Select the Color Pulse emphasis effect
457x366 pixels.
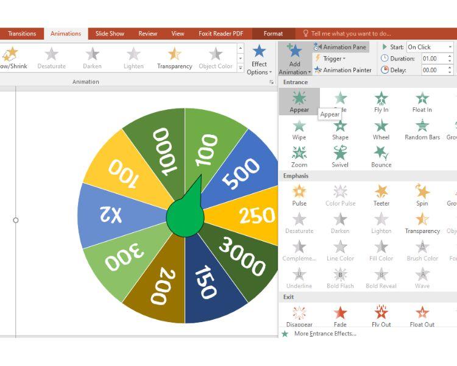click(x=340, y=196)
